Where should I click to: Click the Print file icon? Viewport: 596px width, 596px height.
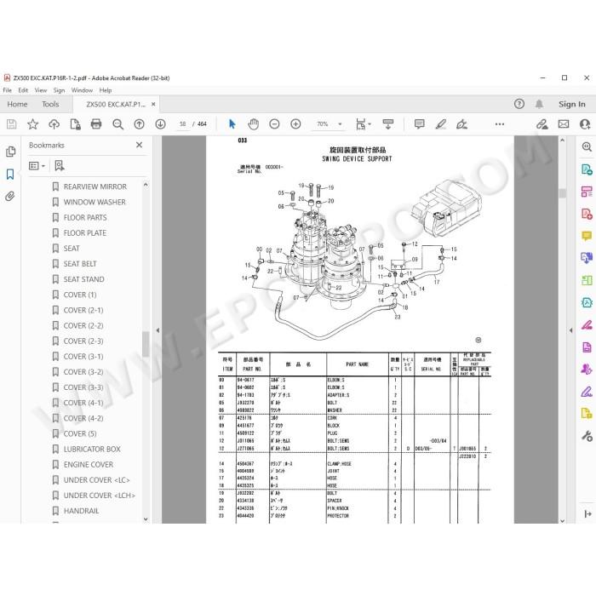pos(96,124)
